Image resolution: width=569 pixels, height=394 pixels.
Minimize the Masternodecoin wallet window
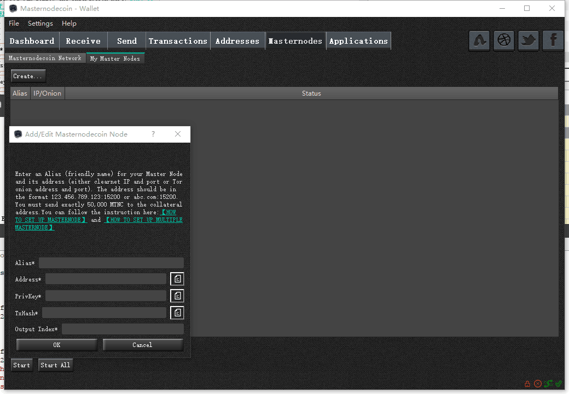tap(502, 8)
